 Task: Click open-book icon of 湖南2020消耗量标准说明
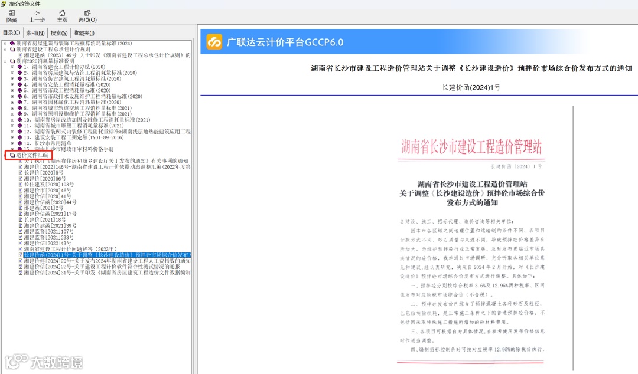tap(12, 61)
